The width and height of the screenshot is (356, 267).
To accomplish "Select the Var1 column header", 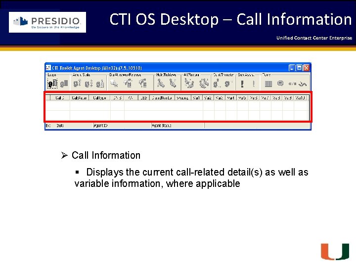I will click(x=197, y=98).
